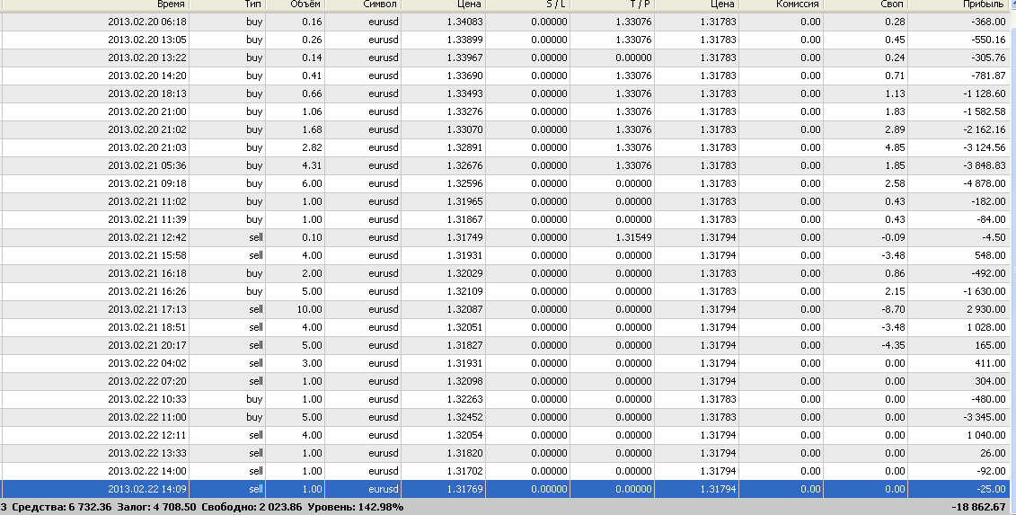Image resolution: width=1016 pixels, height=515 pixels.
Task: Click the Своп column header
Action: [x=866, y=4]
